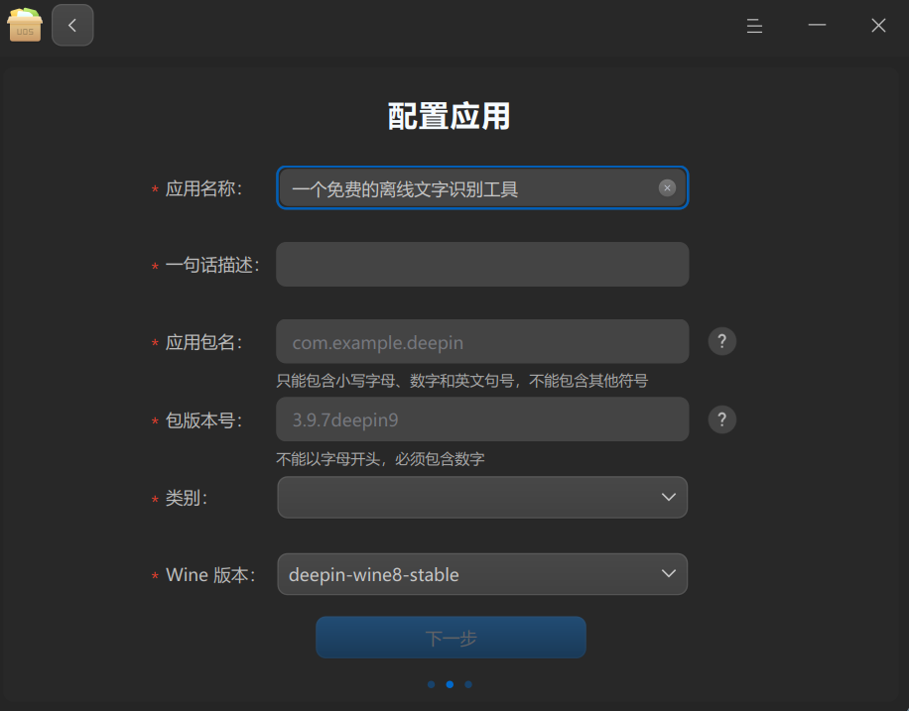Screen dimensions: 909x711
Task: Click the hint 不能以字母开头，必须包含数字
Action: click(380, 459)
